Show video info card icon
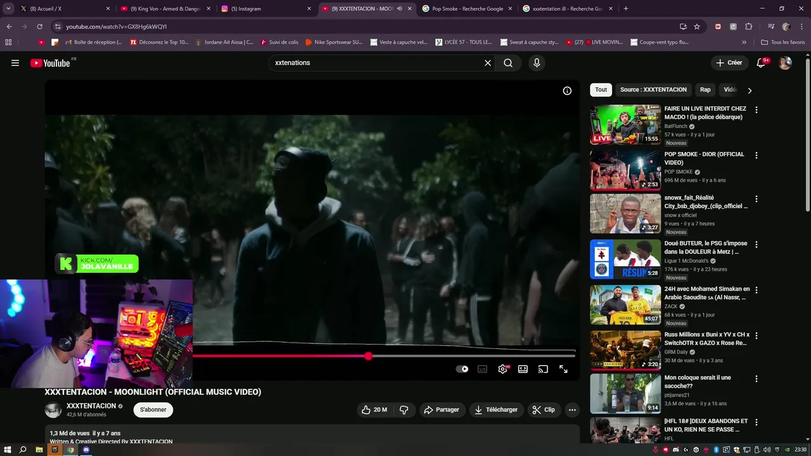 (567, 91)
